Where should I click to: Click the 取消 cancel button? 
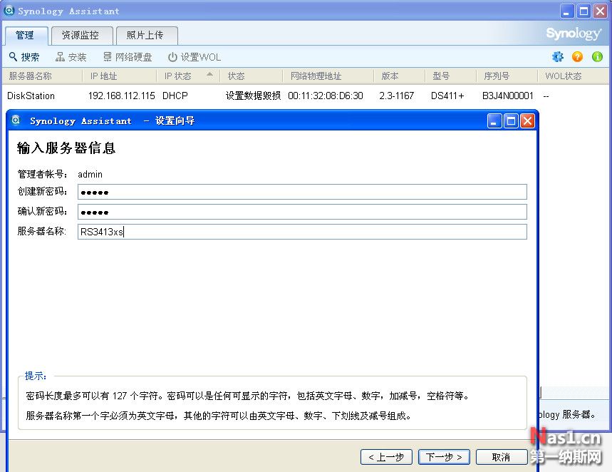tap(501, 457)
